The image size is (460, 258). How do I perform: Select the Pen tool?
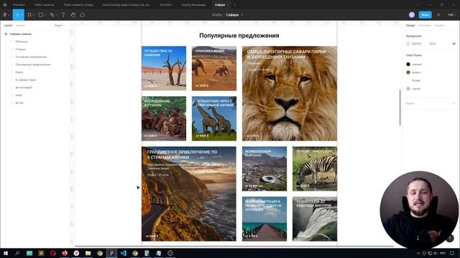pos(52,15)
